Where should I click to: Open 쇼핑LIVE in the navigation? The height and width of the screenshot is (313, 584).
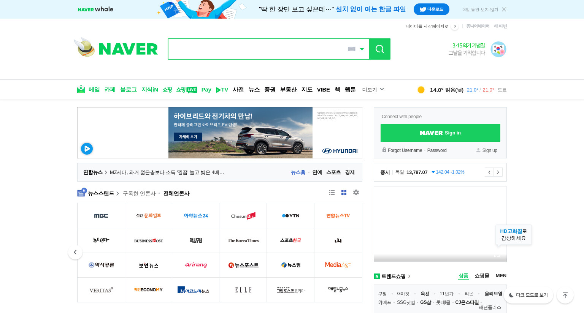(186, 90)
